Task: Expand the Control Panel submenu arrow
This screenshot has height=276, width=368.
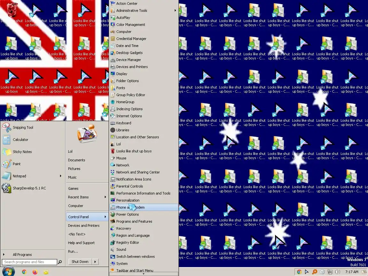Action: point(105,217)
